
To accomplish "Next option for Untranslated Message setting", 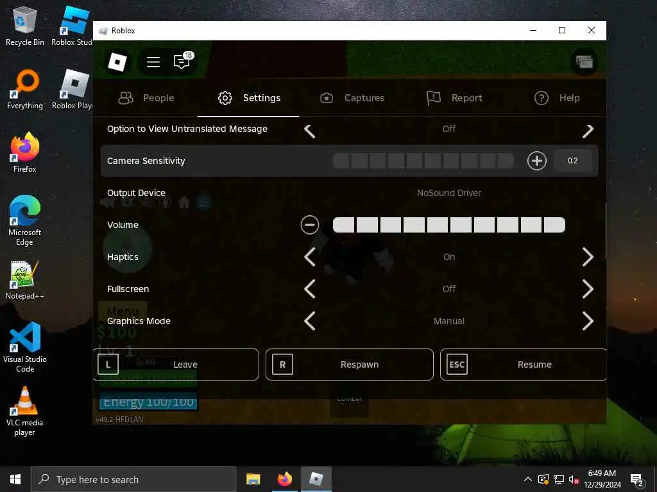I will coord(588,131).
